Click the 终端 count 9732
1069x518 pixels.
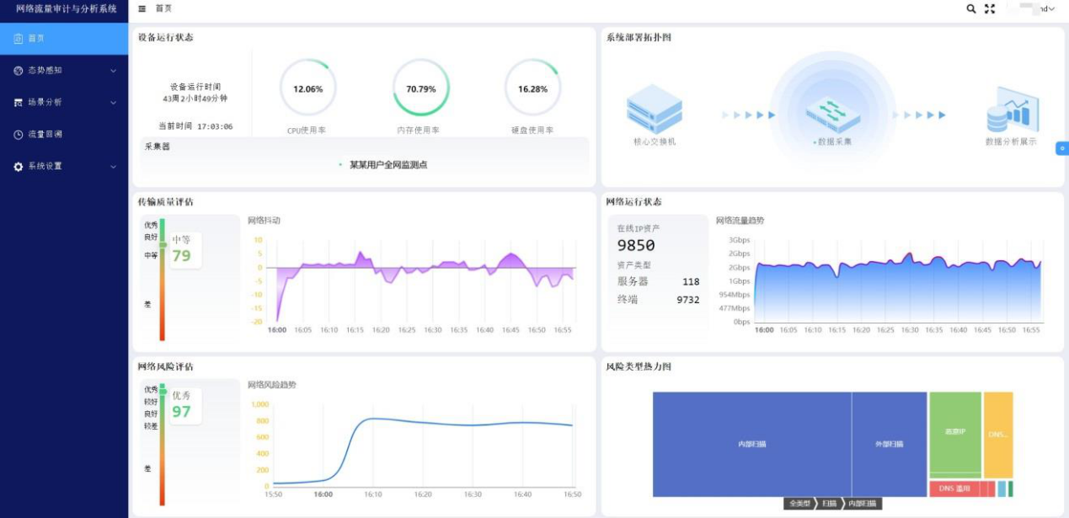click(688, 300)
